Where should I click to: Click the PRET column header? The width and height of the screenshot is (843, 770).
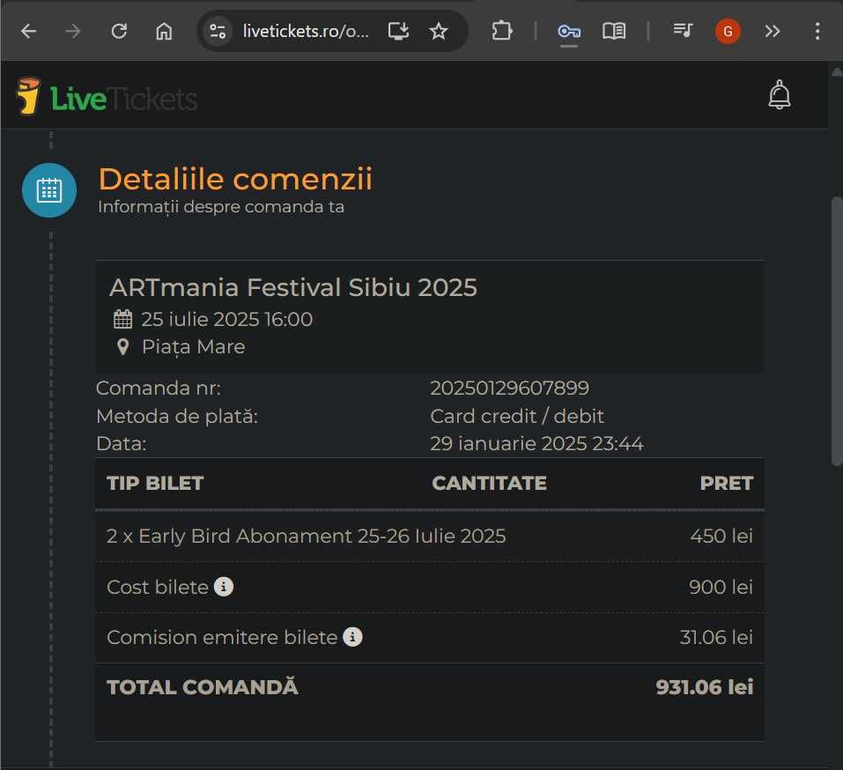[727, 483]
